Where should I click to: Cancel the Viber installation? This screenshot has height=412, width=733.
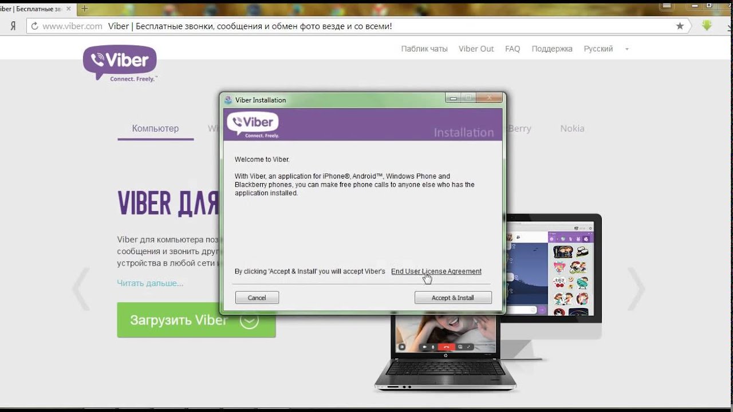(x=257, y=298)
